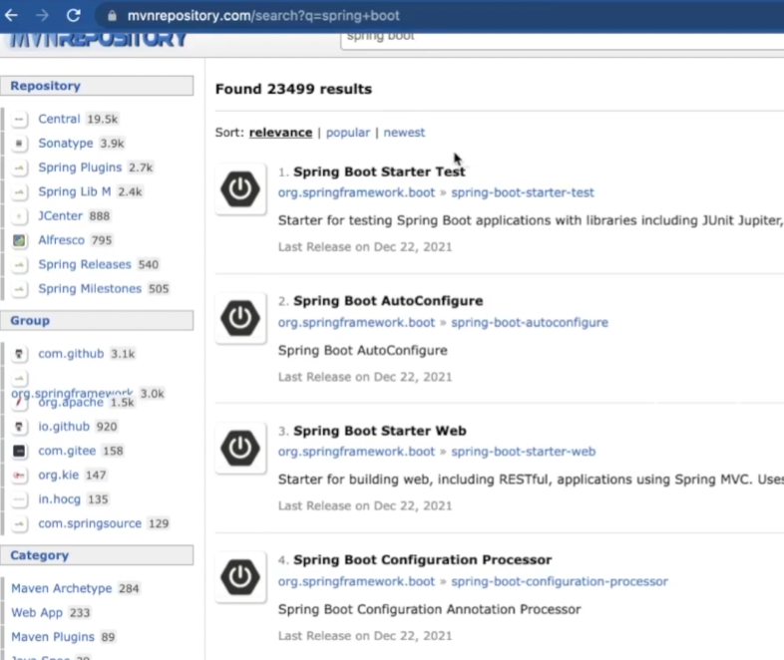Open Spring Boot Configuration Processor title

(423, 560)
